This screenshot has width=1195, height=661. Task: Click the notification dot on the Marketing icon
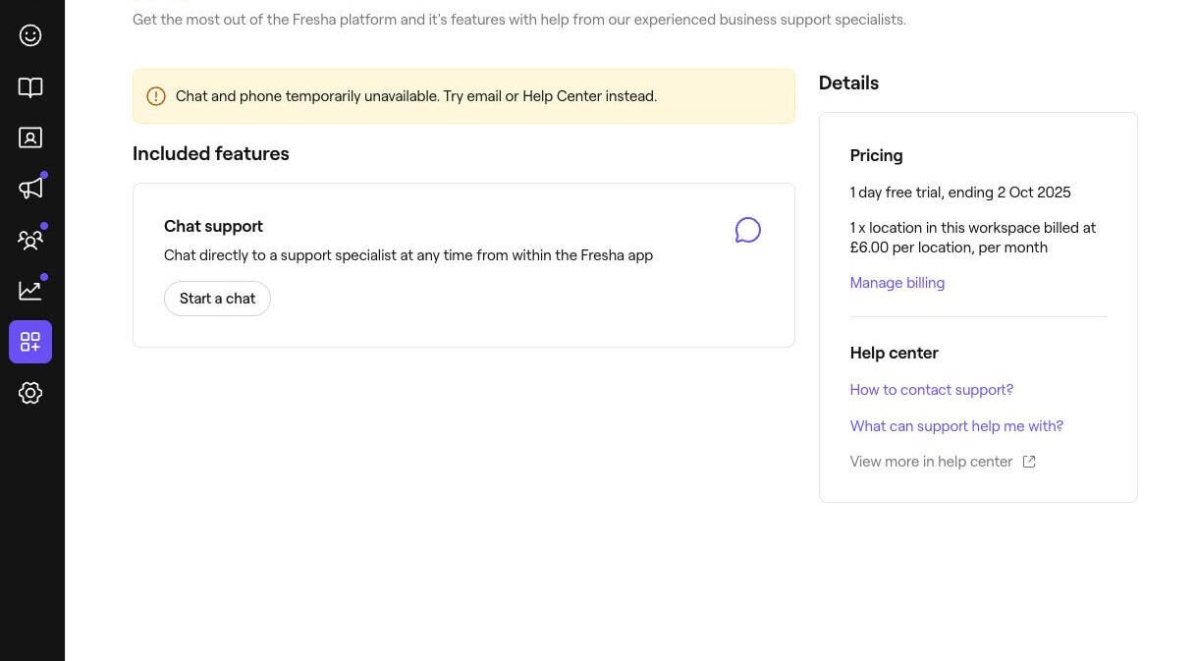pos(43,175)
